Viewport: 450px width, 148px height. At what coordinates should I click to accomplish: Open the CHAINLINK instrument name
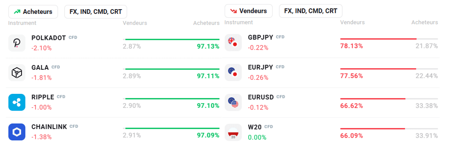coord(49,127)
